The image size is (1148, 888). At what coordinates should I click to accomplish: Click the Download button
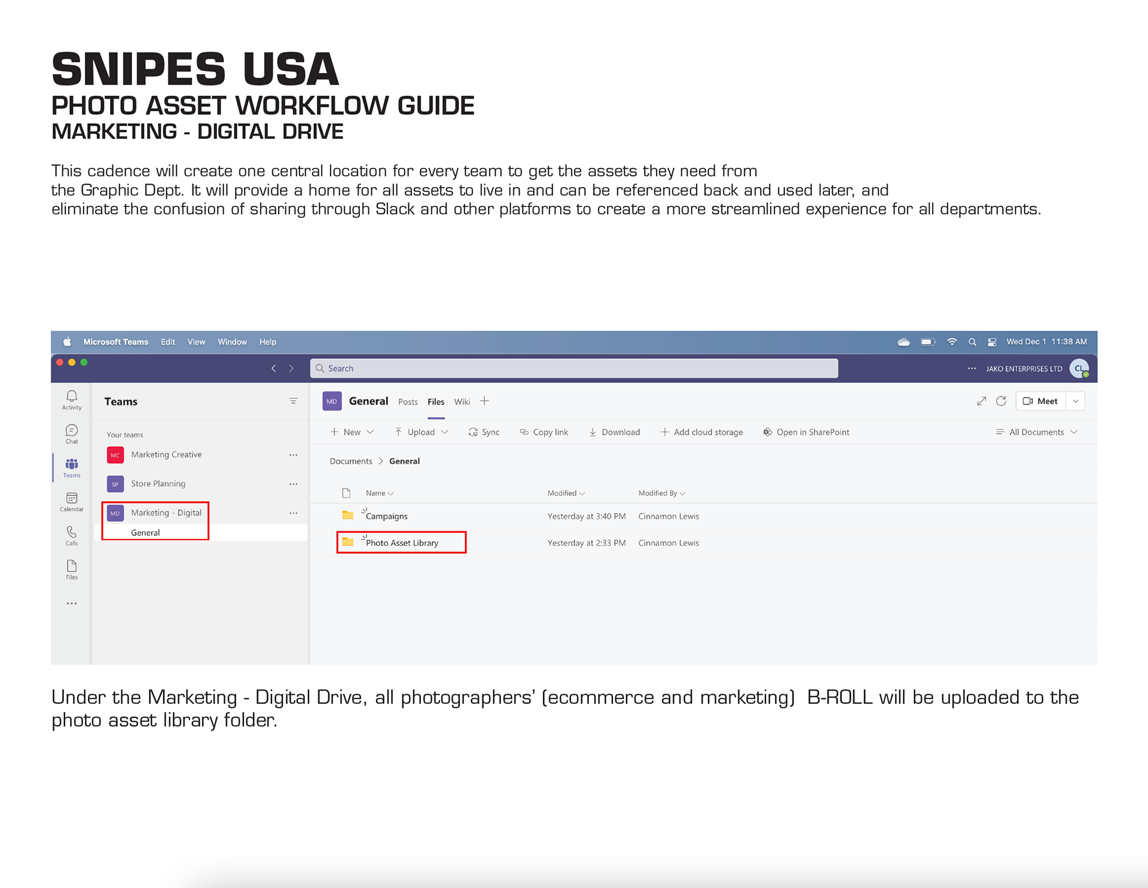coord(614,432)
